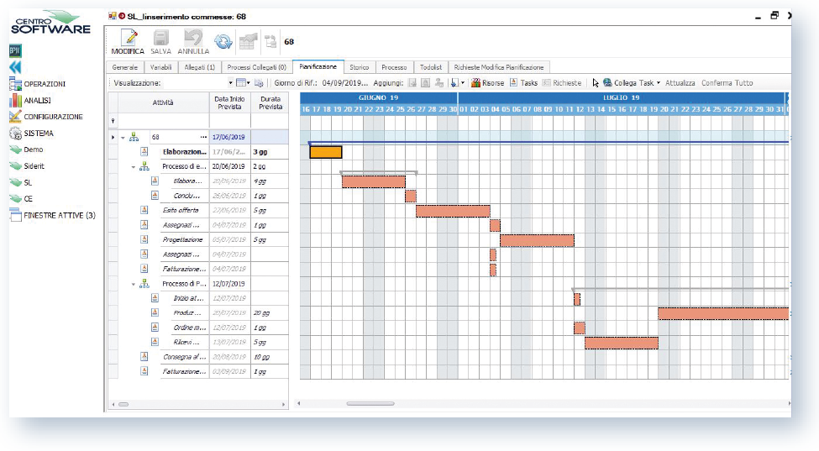Screen dimensions: 819x451
Task: Switch to the Allegati (1) tab
Action: 199,67
